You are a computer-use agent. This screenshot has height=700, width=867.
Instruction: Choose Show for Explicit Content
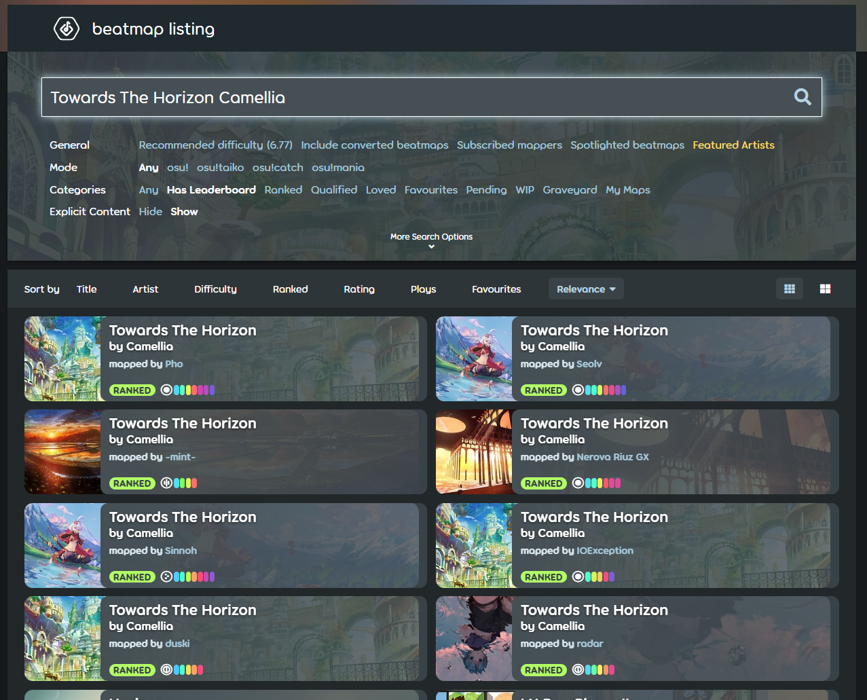point(184,211)
